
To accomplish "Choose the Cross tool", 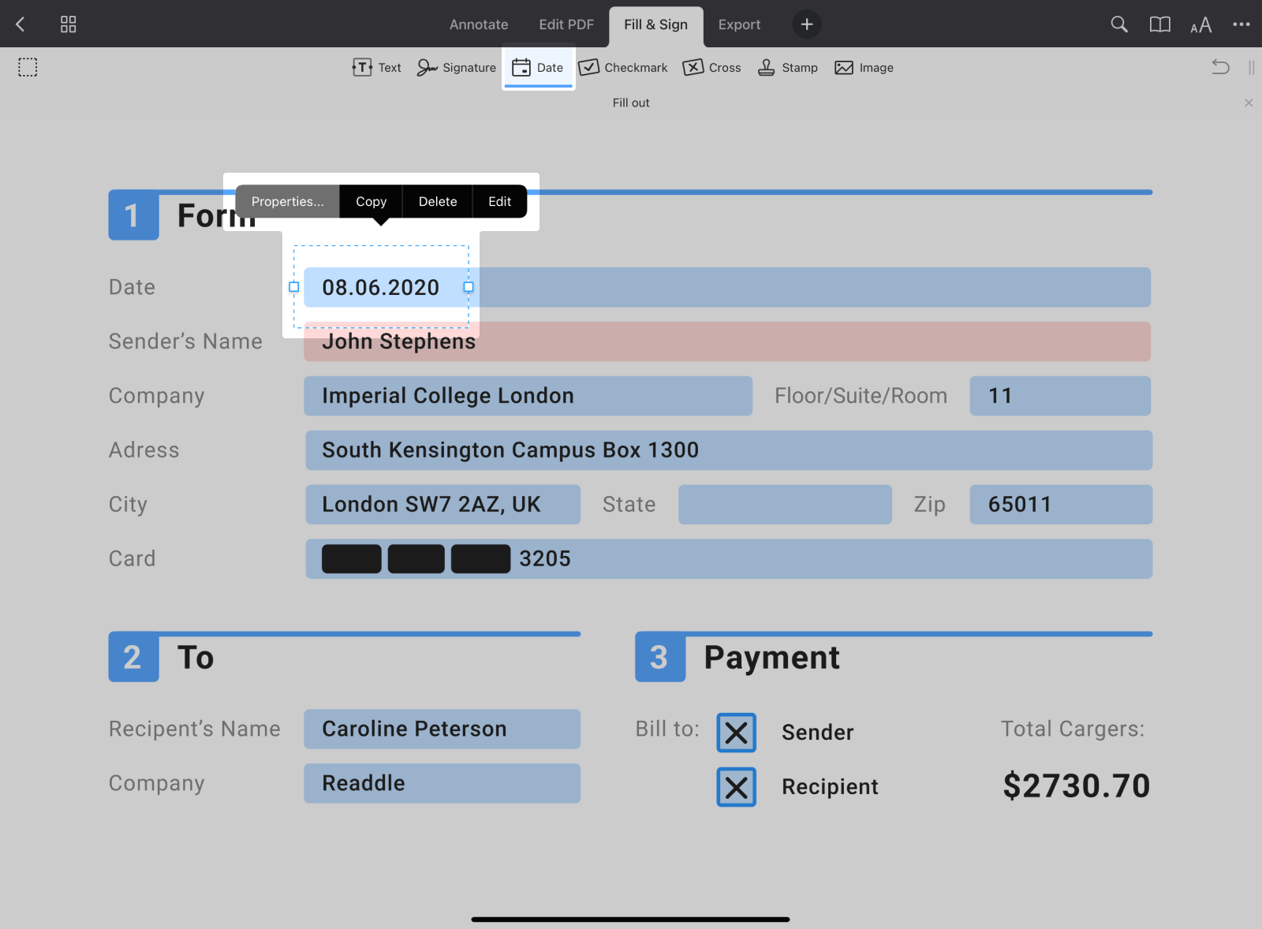I will click(x=711, y=67).
